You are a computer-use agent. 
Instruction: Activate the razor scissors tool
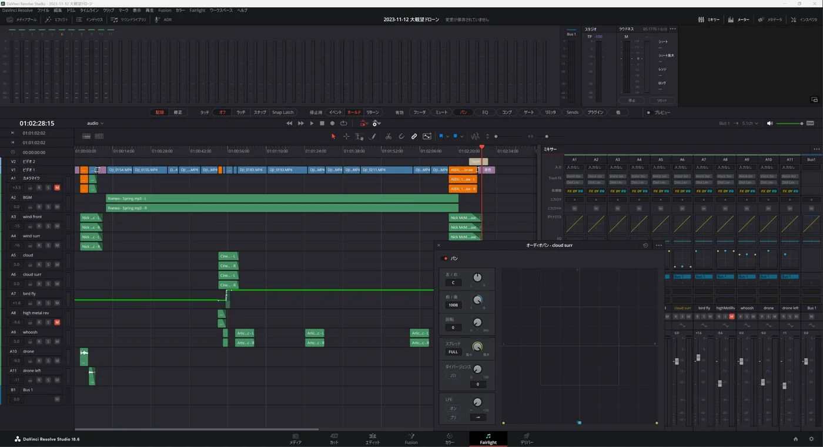coord(388,136)
